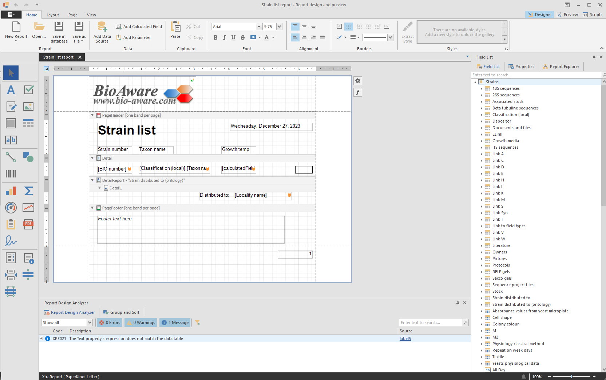The width and height of the screenshot is (606, 380).
Task: Switch to the Layout ribbon tab
Action: [53, 15]
